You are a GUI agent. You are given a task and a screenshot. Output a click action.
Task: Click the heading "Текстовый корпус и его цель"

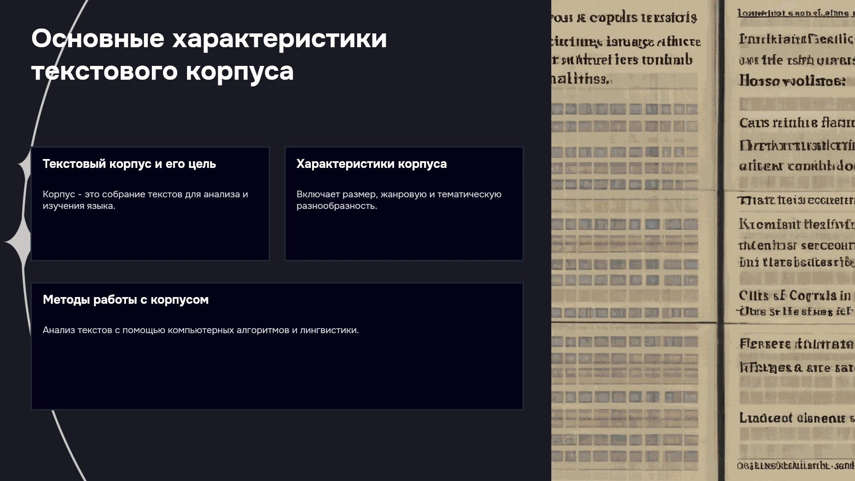click(129, 164)
